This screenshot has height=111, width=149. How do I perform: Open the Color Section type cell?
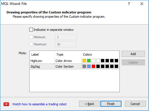coord(68,66)
